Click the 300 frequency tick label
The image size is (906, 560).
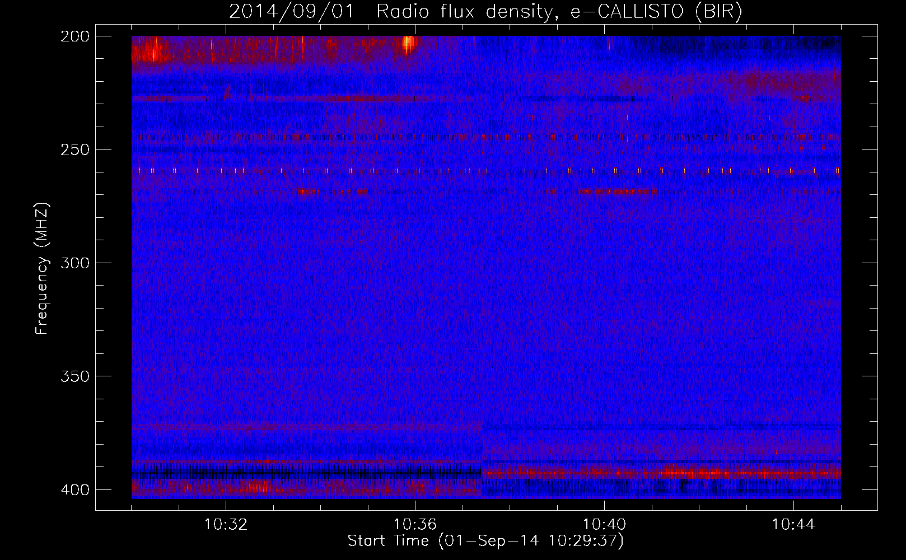coord(75,263)
